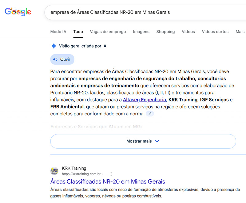This screenshot has height=203, width=246.
Task: Click the AI Overview sparkle icon
Action: [53, 46]
